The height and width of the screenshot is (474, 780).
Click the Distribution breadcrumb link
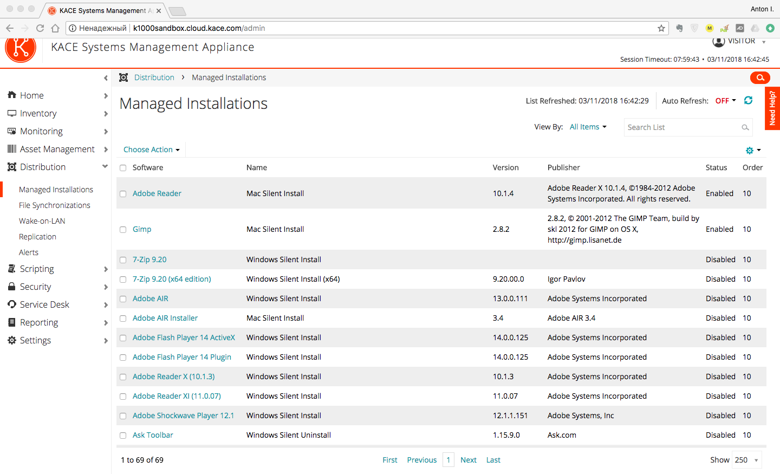point(154,77)
